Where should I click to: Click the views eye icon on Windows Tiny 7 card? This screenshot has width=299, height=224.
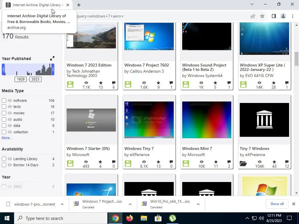click(x=144, y=162)
